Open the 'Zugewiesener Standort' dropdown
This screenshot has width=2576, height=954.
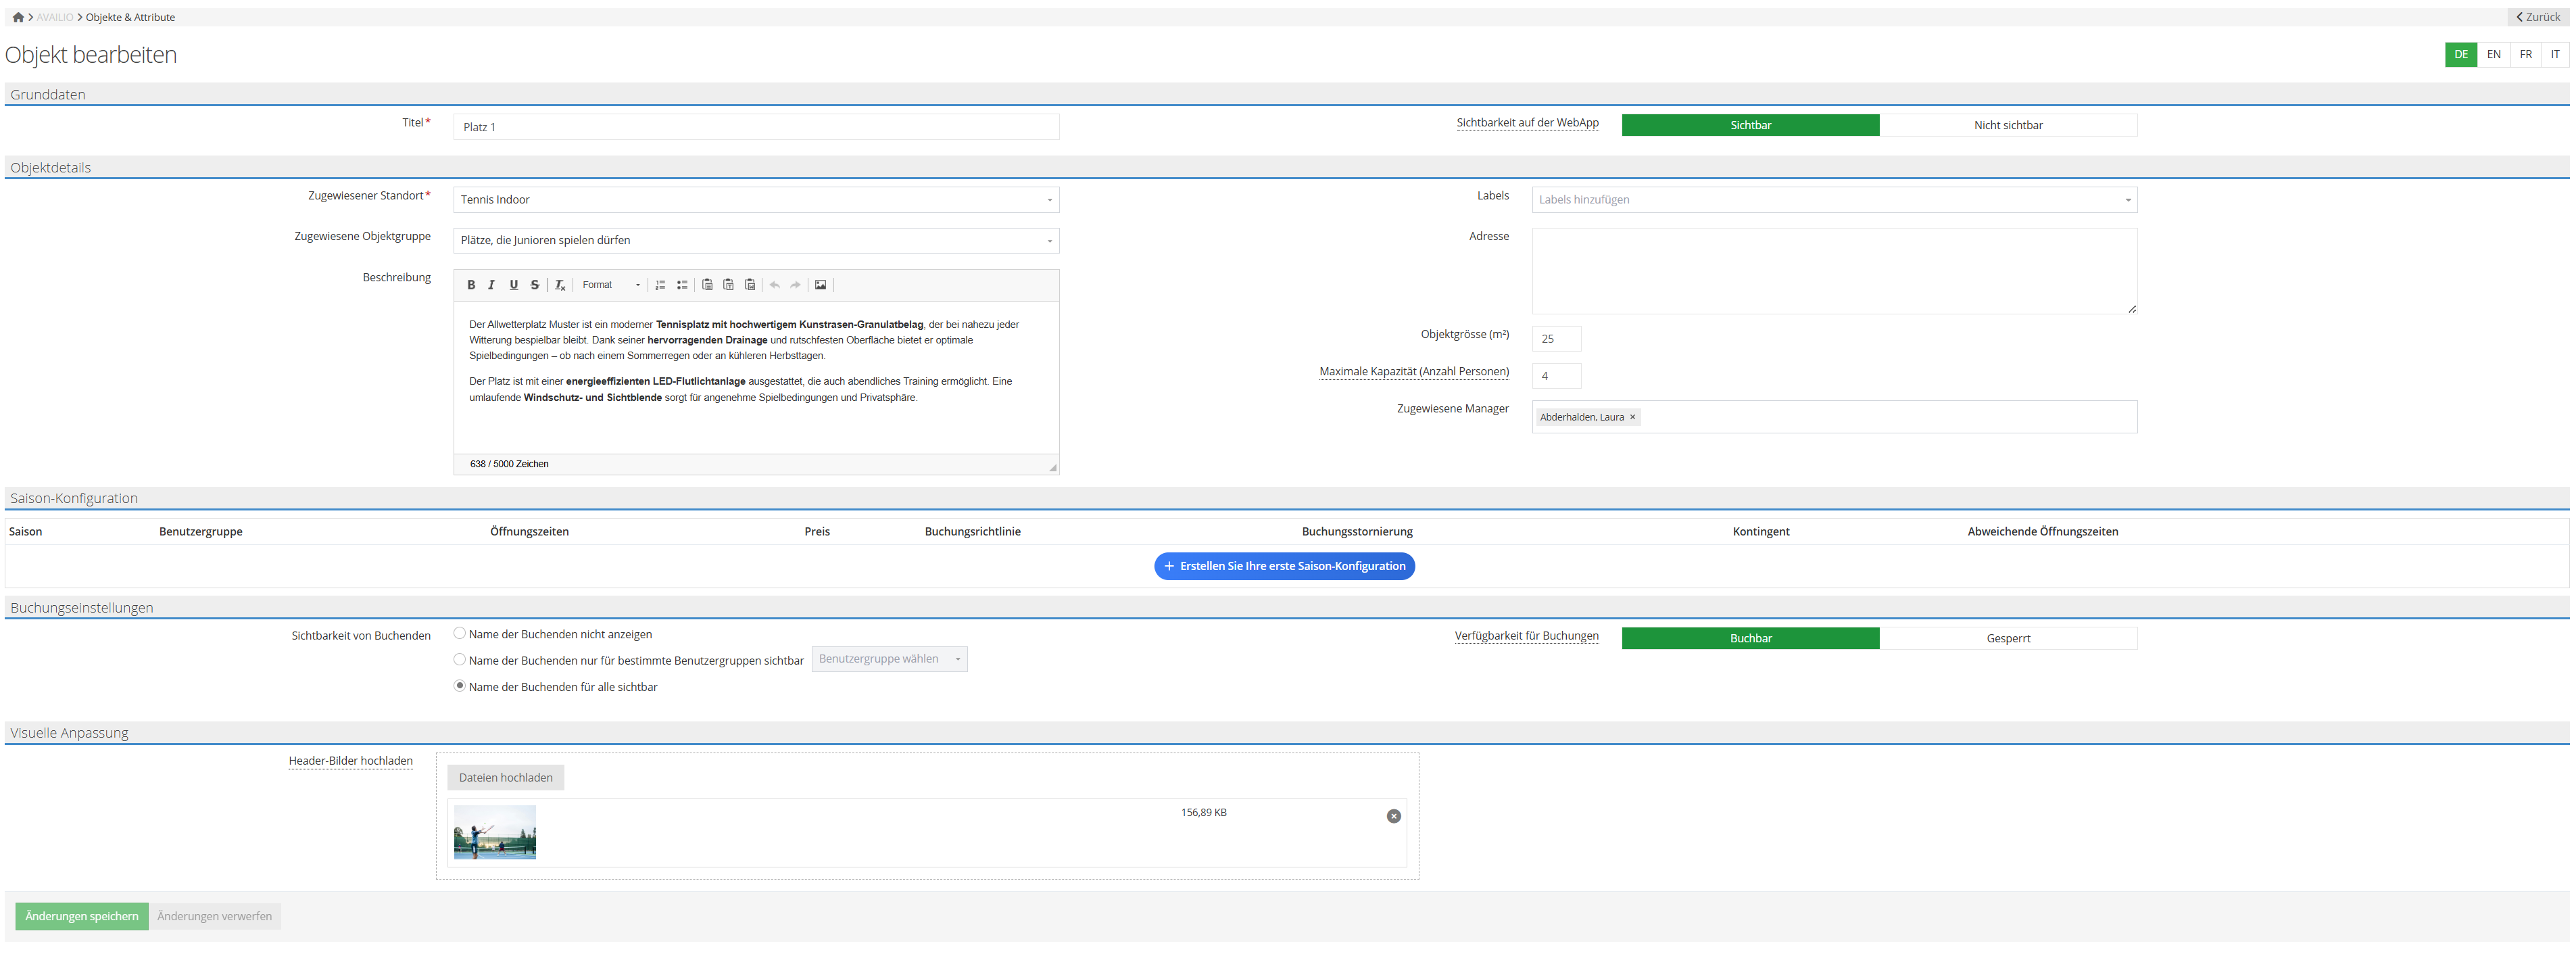tap(755, 200)
